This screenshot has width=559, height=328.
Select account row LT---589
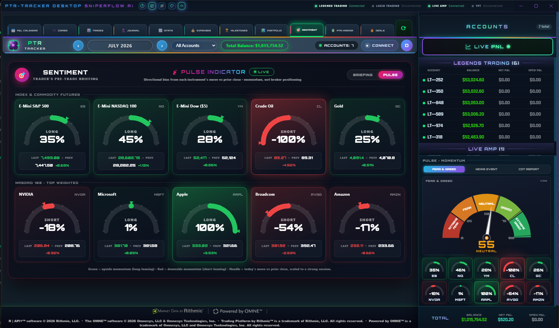(487, 114)
